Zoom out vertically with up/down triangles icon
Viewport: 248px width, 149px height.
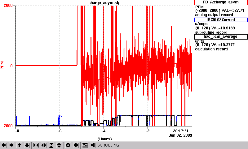(59, 145)
